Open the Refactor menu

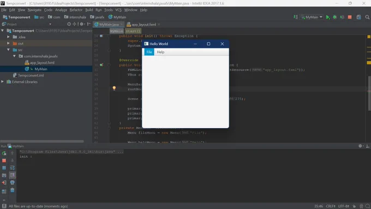tap(76, 10)
